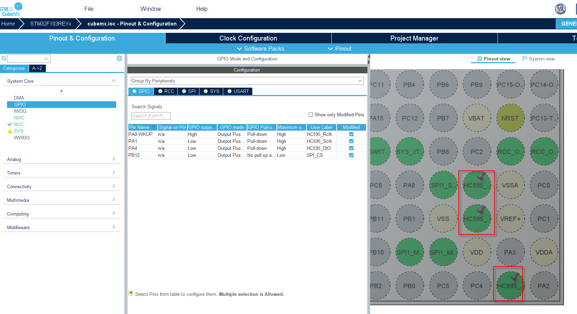Click the PB7 pin on the chip
The width and height of the screenshot is (577, 314).
[x=443, y=118]
